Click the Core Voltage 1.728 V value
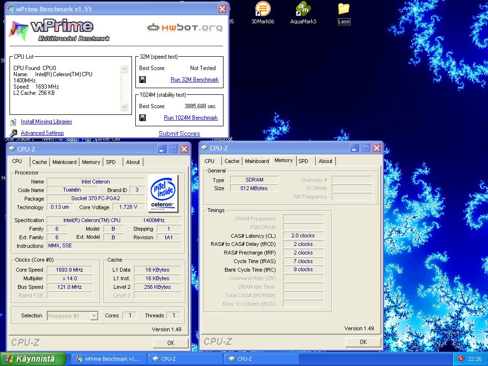Screen dimensions: 488x366 [x=128, y=207]
